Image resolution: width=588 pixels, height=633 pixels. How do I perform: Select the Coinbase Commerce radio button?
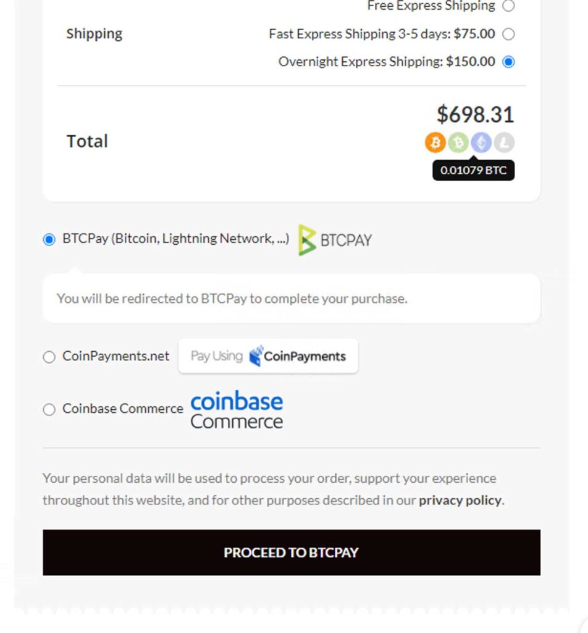49,409
